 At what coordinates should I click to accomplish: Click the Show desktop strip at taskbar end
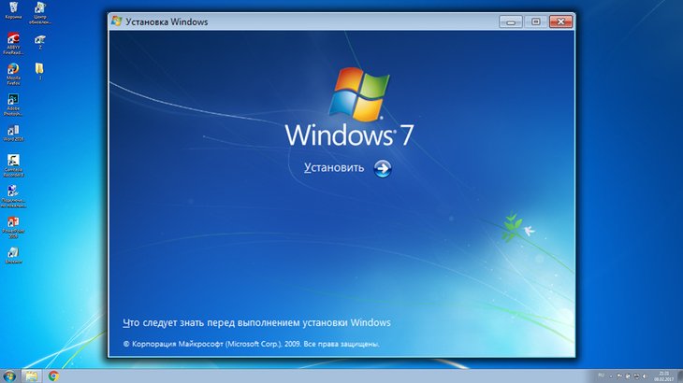point(680,376)
